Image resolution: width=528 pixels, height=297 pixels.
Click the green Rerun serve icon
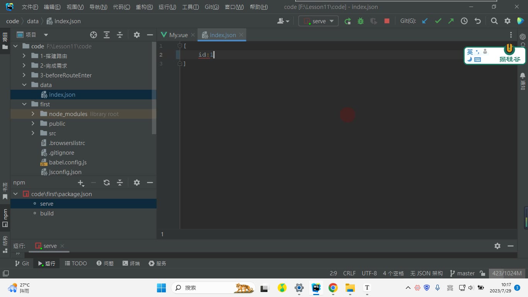point(347,21)
